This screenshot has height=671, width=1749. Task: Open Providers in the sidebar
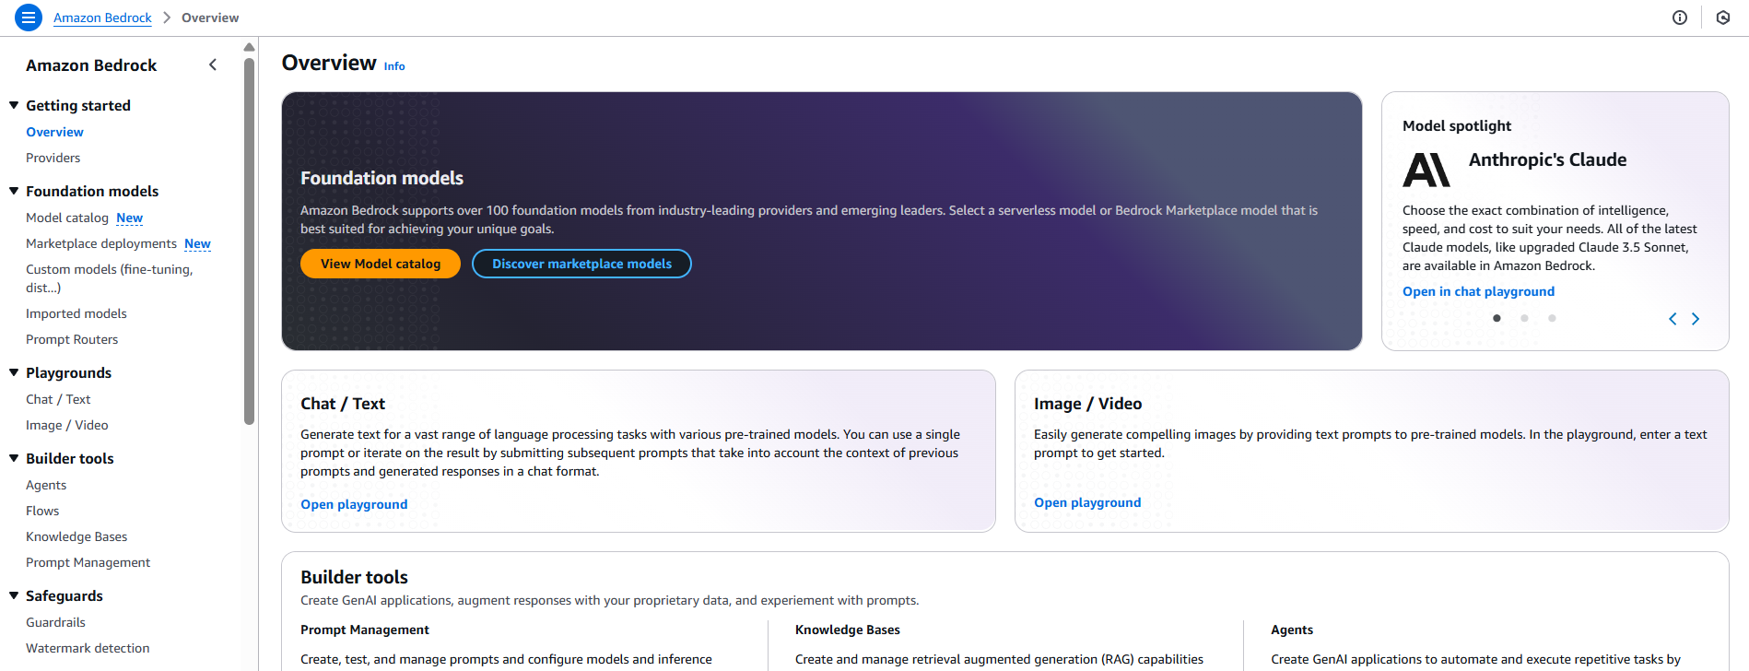pyautogui.click(x=53, y=158)
